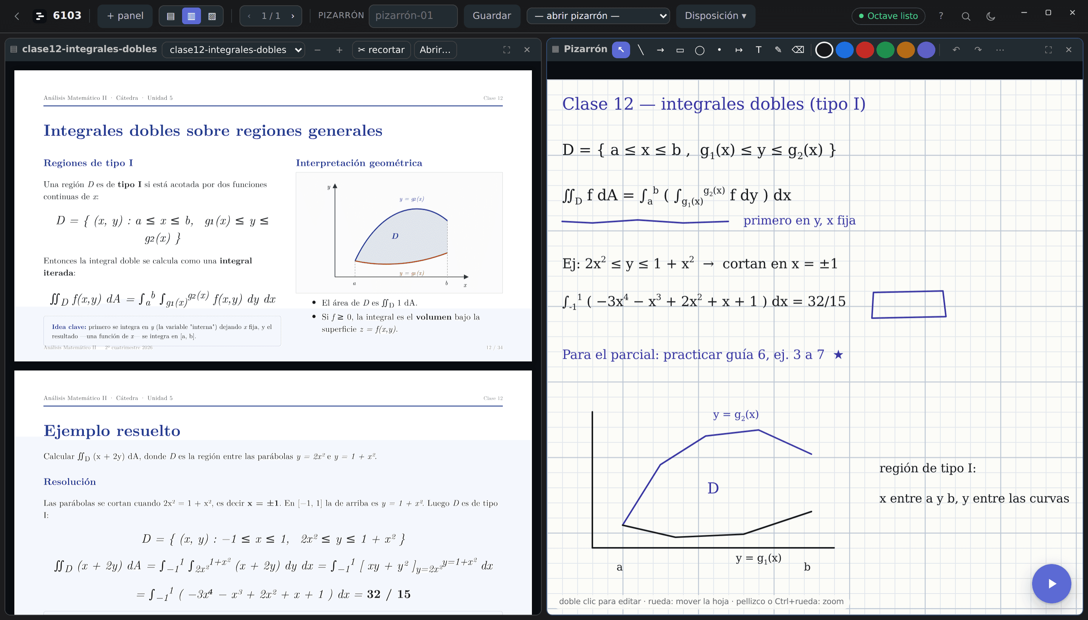
Task: Open Pizarrón more options ellipsis
Action: [1000, 50]
